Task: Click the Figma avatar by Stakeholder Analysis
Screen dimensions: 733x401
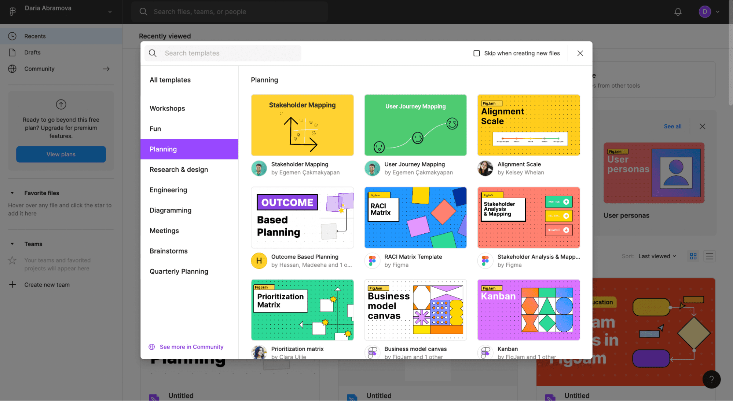Action: point(485,261)
